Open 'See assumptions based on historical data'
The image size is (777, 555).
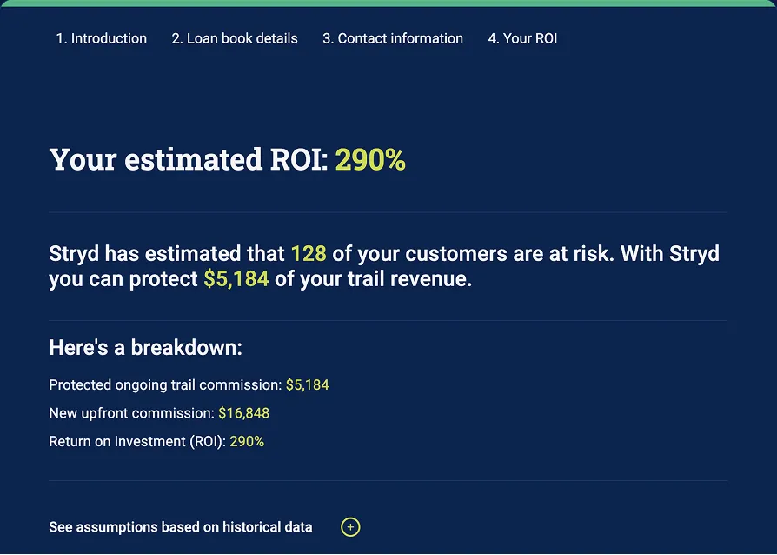181,527
